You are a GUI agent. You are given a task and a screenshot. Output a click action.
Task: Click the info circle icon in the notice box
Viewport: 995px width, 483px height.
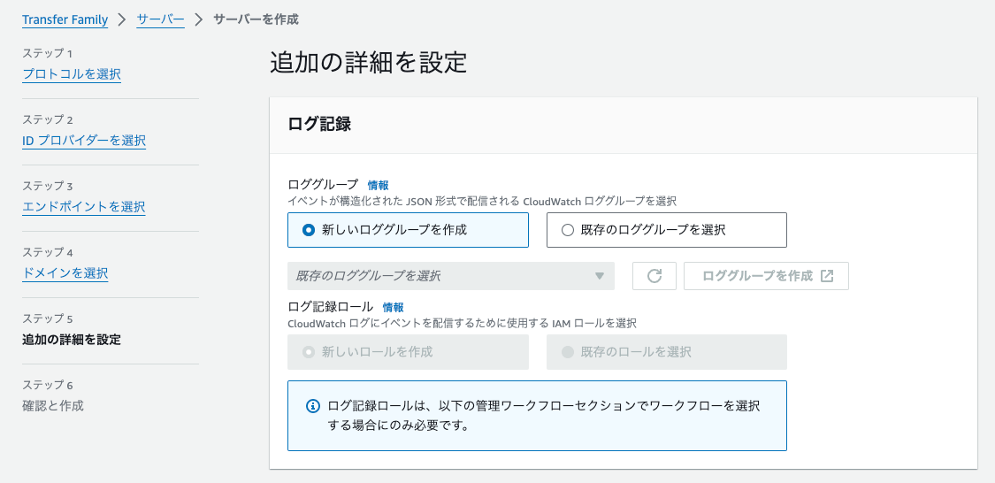tap(312, 406)
